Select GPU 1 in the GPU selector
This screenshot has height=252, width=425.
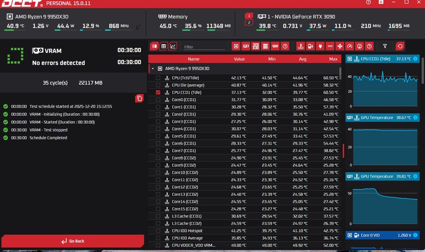[x=249, y=16]
